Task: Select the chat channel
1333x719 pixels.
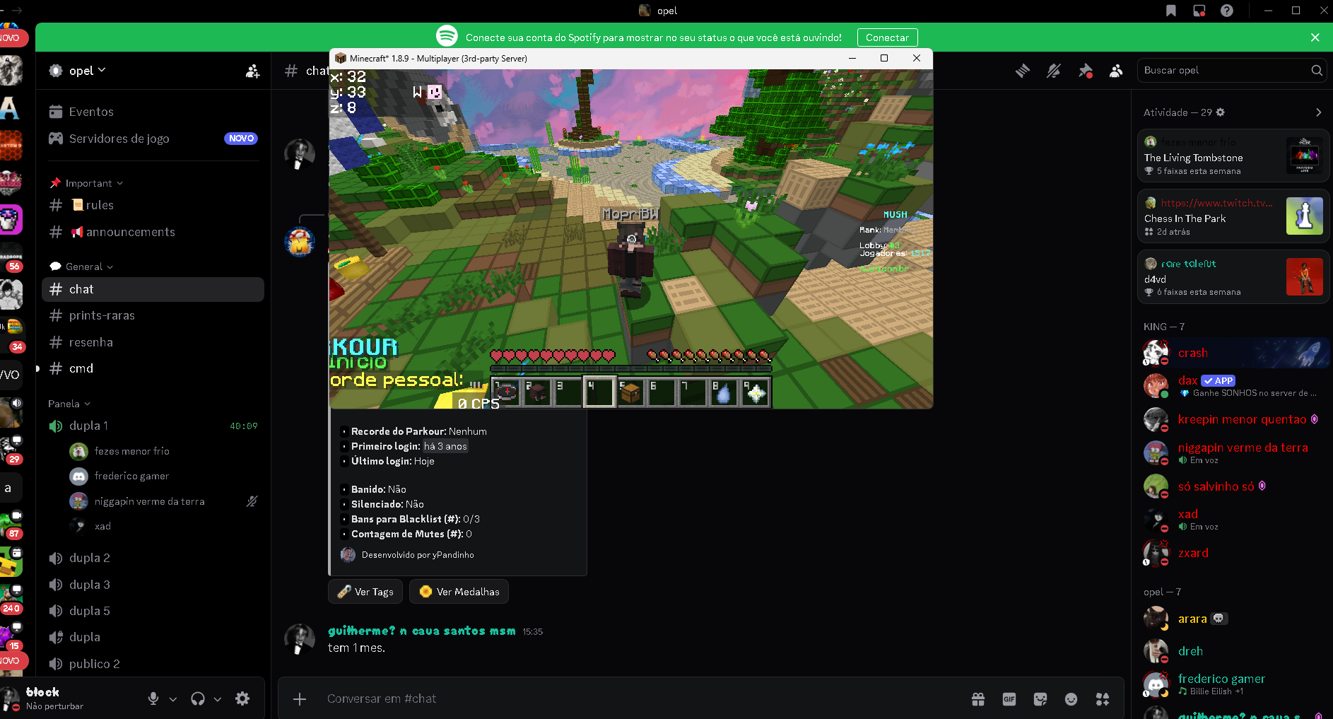Action: click(153, 289)
